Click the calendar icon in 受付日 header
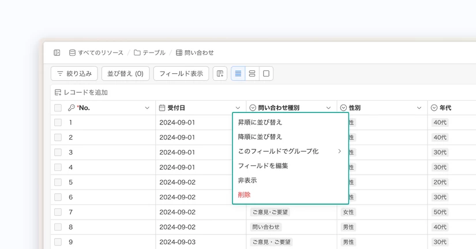This screenshot has width=476, height=249. click(162, 108)
